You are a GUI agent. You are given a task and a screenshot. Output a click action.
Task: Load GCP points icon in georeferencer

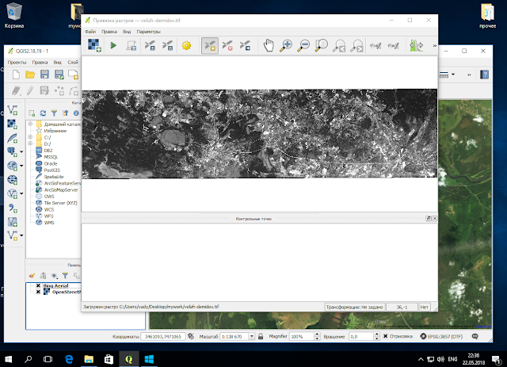150,45
